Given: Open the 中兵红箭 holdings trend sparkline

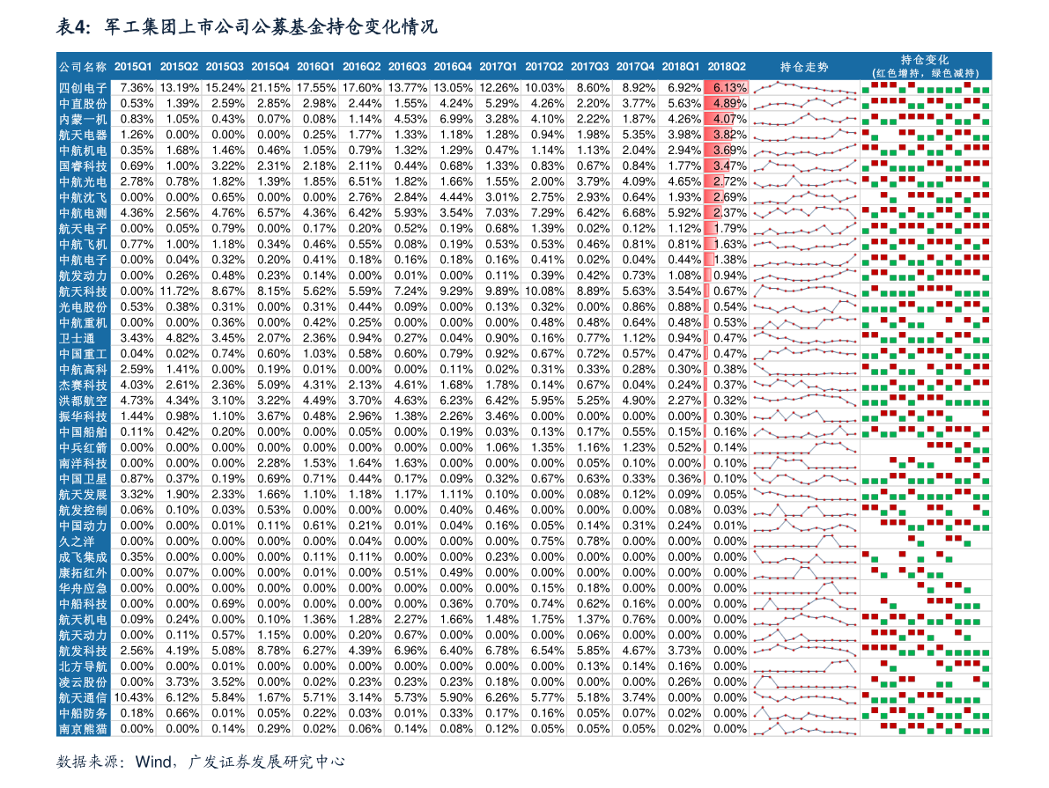Looking at the screenshot, I should click(x=804, y=447).
